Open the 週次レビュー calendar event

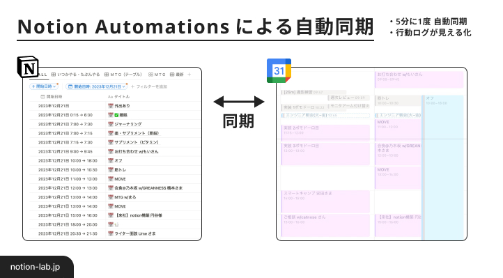(349, 98)
